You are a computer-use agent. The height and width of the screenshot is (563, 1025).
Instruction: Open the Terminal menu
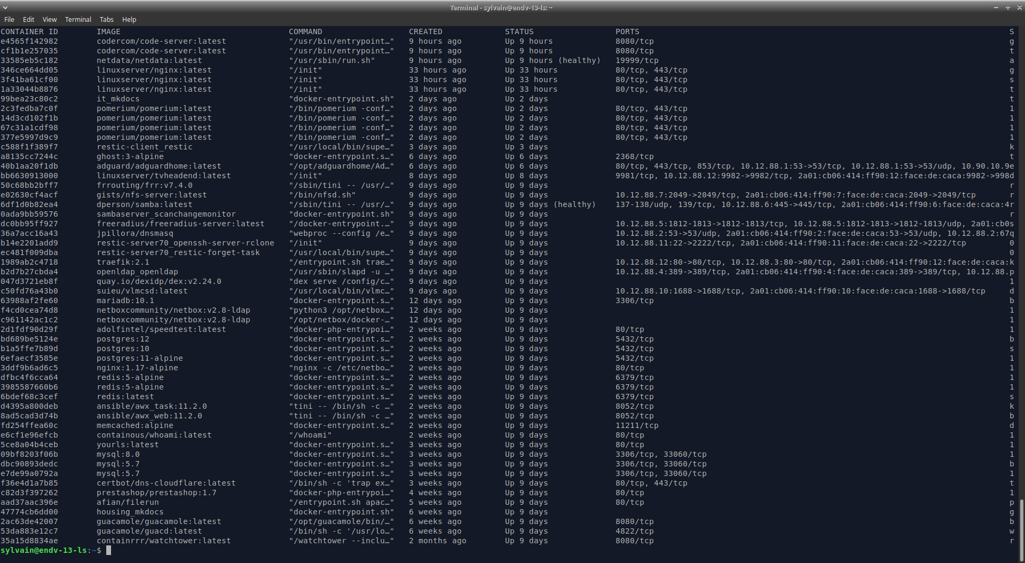78,19
